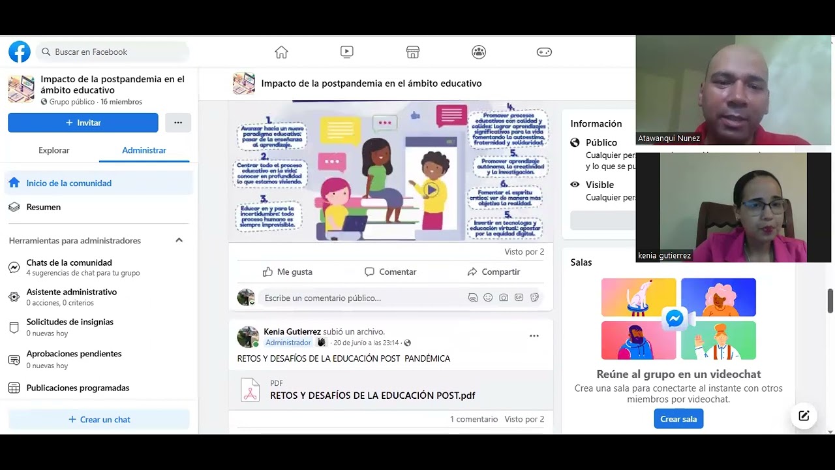835x470 pixels.
Task: Click the page vertical scrollbar thumb
Action: 830,301
